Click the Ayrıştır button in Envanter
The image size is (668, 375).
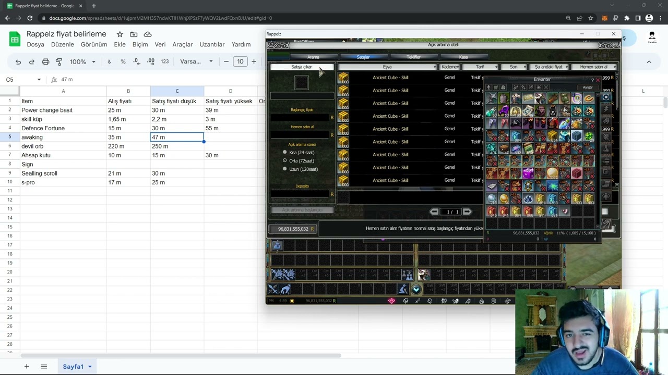pos(588,87)
